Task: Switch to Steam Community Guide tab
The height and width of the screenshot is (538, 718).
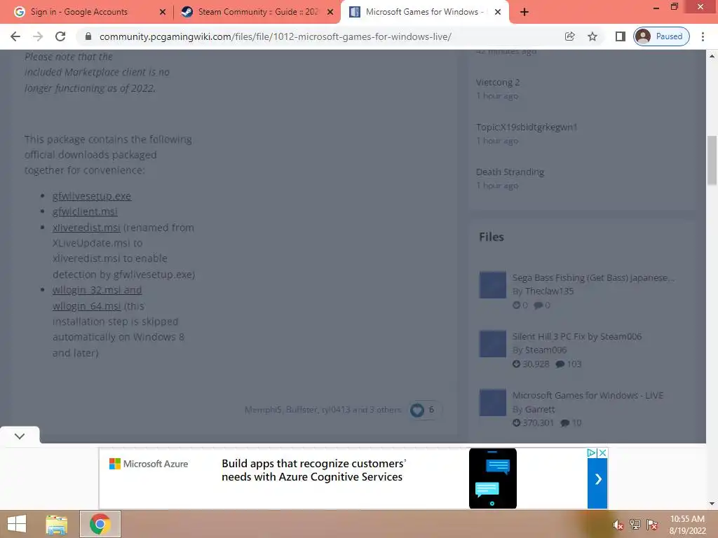Action: coord(258,12)
